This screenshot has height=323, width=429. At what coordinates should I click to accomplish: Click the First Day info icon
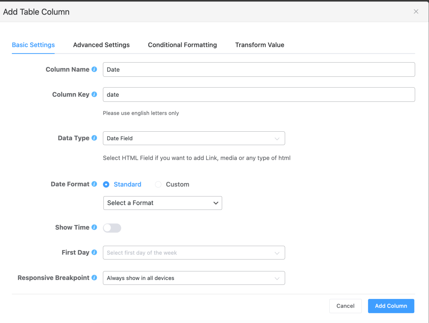94,252
